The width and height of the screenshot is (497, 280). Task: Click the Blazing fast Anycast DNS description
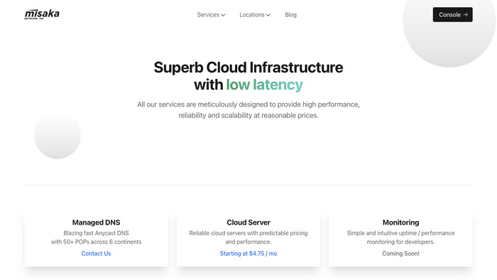click(x=96, y=237)
